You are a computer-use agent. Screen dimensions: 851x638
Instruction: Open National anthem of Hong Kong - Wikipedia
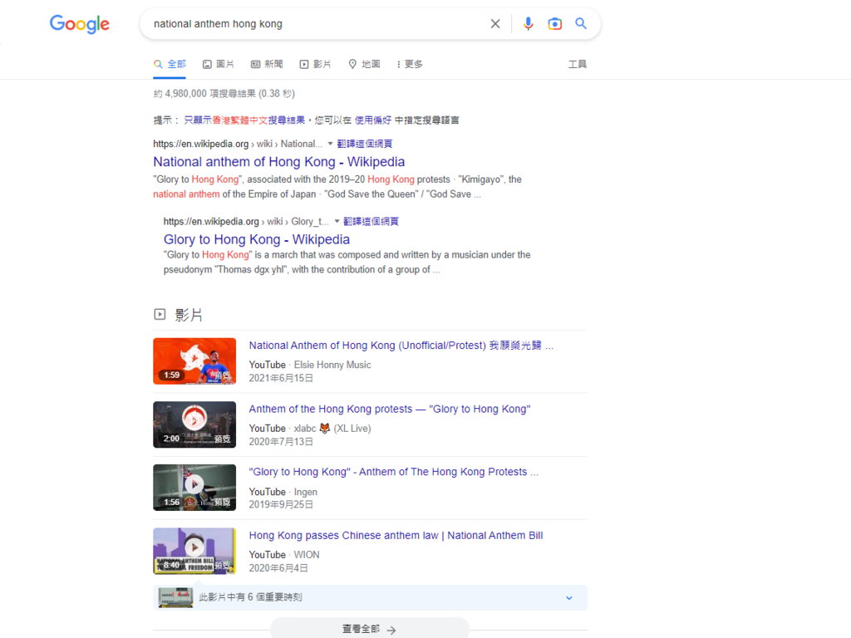point(279,162)
